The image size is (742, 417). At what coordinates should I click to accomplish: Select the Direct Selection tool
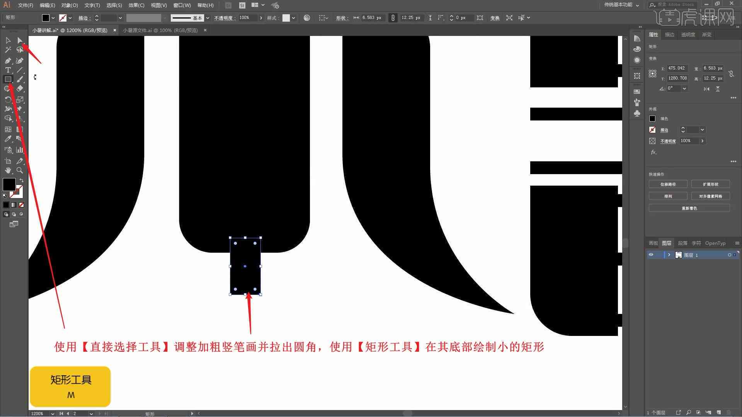pyautogui.click(x=19, y=40)
